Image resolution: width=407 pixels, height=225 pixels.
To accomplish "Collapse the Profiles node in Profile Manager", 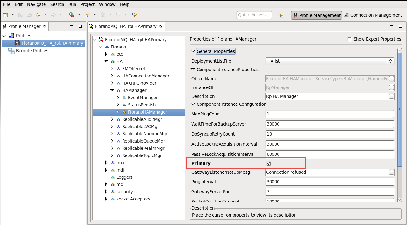I will point(4,36).
